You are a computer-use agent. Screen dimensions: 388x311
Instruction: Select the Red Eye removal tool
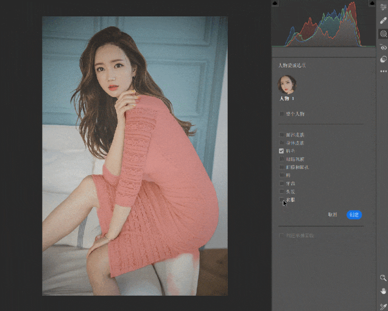(x=383, y=47)
